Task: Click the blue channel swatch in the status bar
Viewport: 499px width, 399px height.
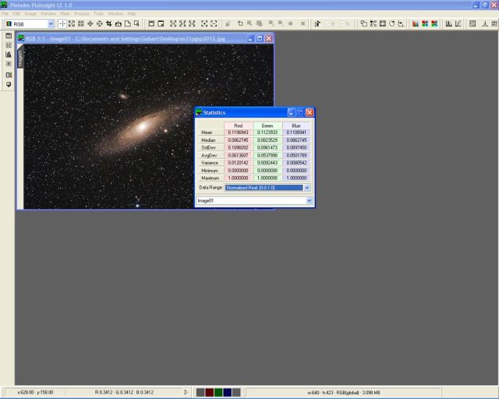Action: click(228, 392)
